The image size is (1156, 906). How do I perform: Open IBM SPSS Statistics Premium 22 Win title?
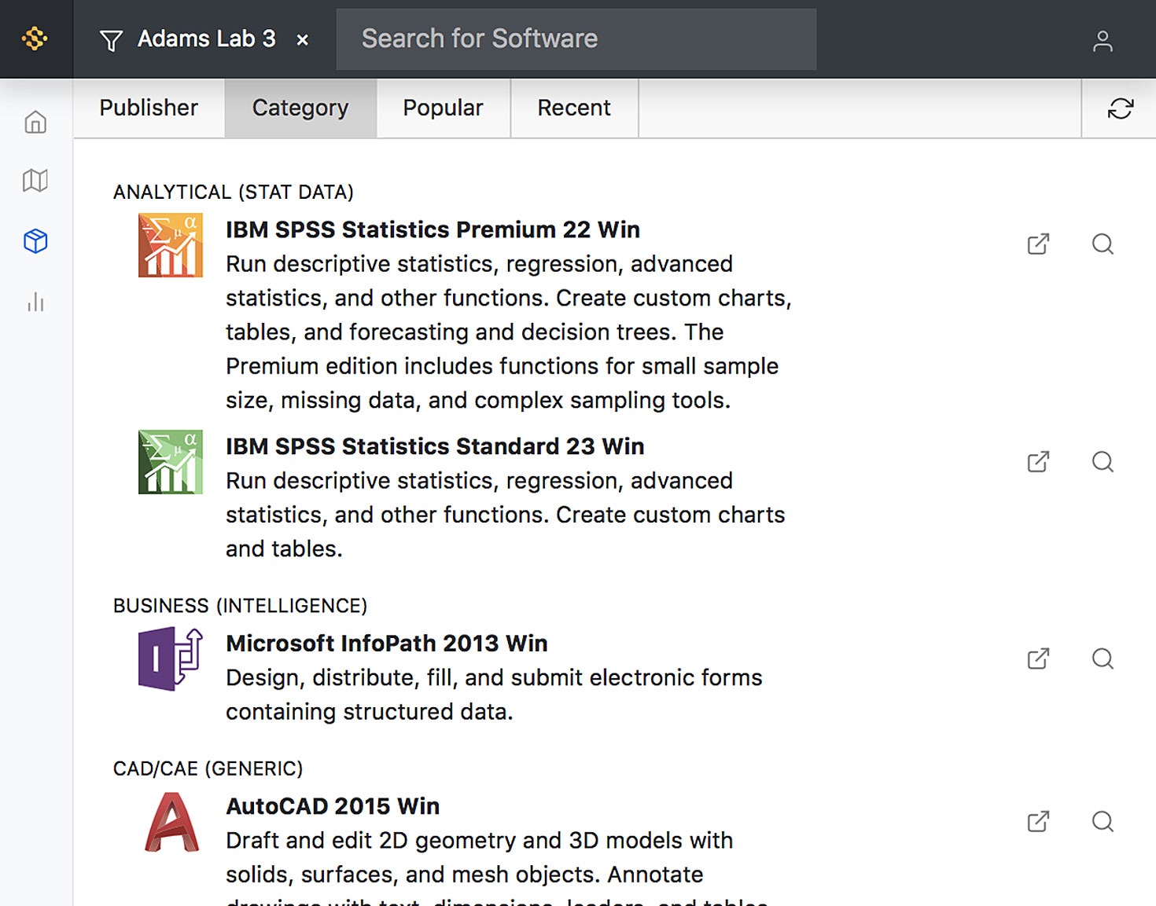click(433, 229)
